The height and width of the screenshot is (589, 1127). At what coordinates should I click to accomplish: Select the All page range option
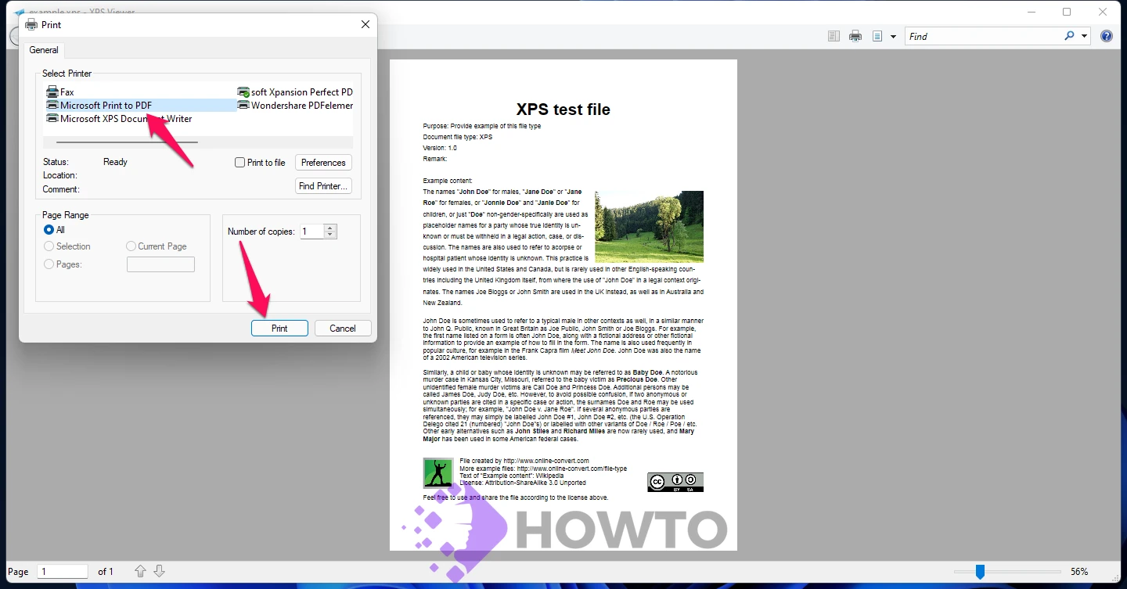pyautogui.click(x=49, y=230)
